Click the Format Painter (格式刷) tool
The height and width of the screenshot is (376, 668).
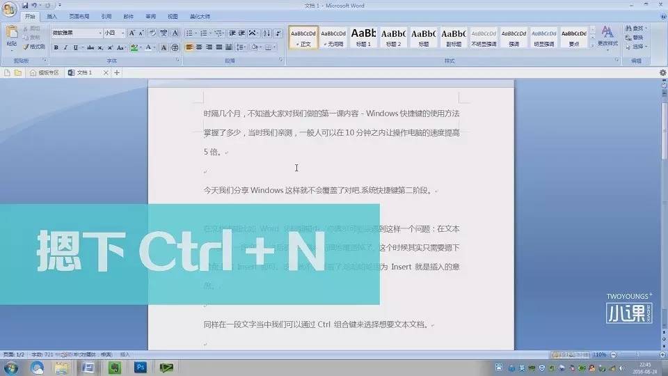[x=33, y=47]
